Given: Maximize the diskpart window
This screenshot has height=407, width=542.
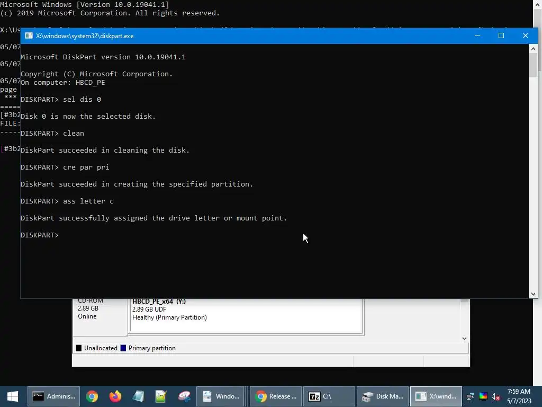Looking at the screenshot, I should click(x=501, y=36).
